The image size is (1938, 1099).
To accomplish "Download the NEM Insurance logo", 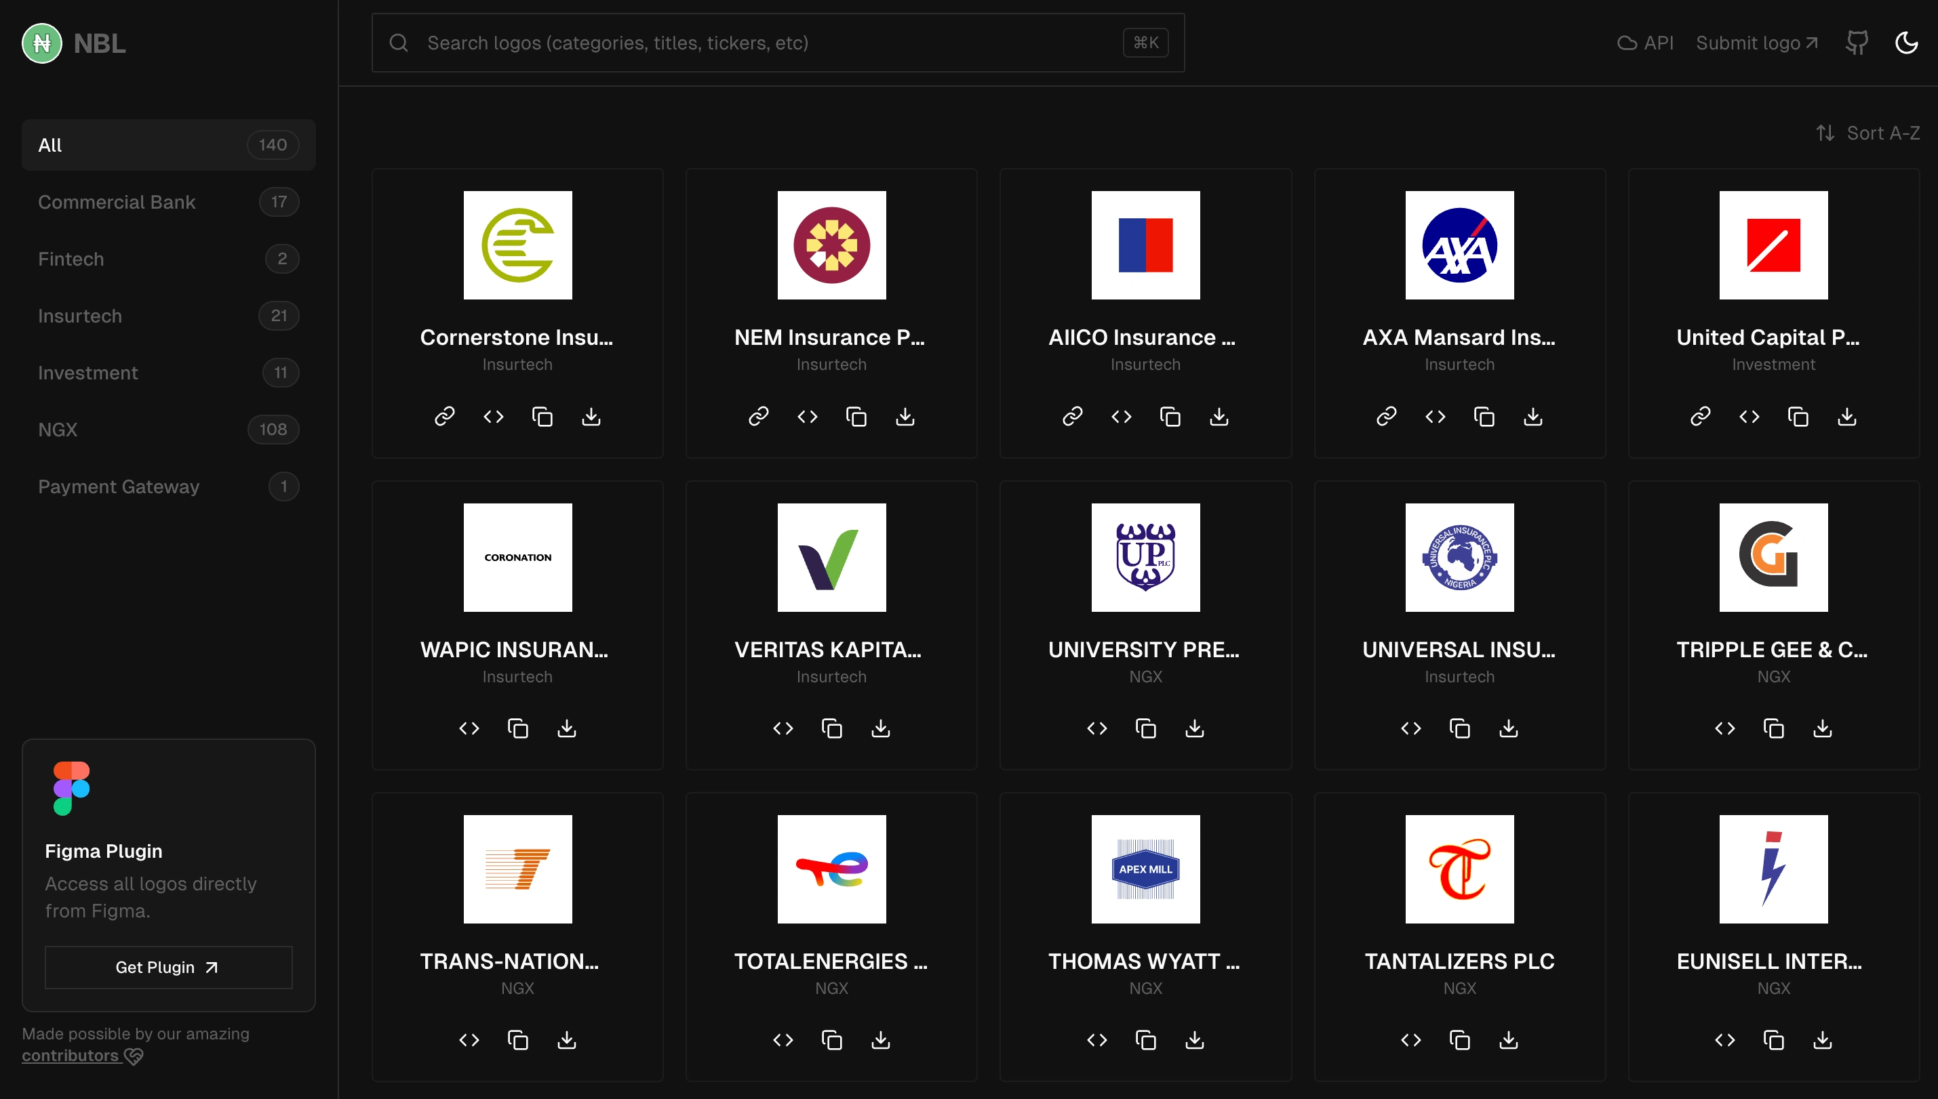I will point(905,416).
